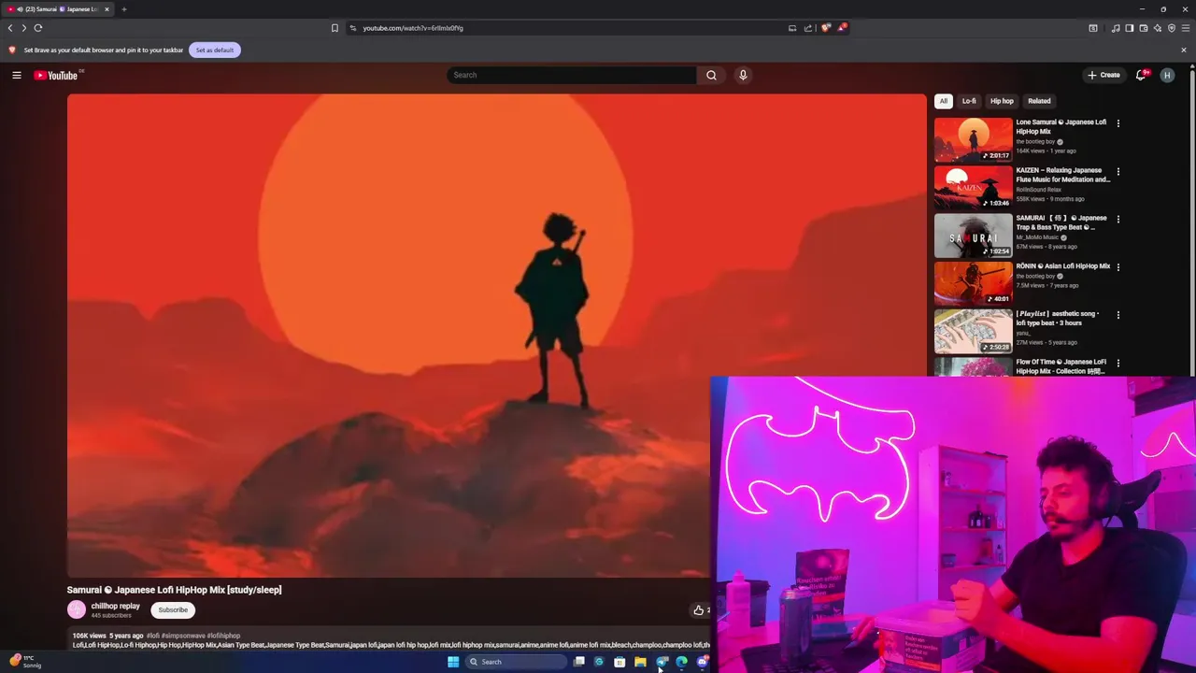Click the video title 'Samurai ☯ Japanese Lofi HipHop Mix'
Screen dimensions: 1196x673
(174, 590)
